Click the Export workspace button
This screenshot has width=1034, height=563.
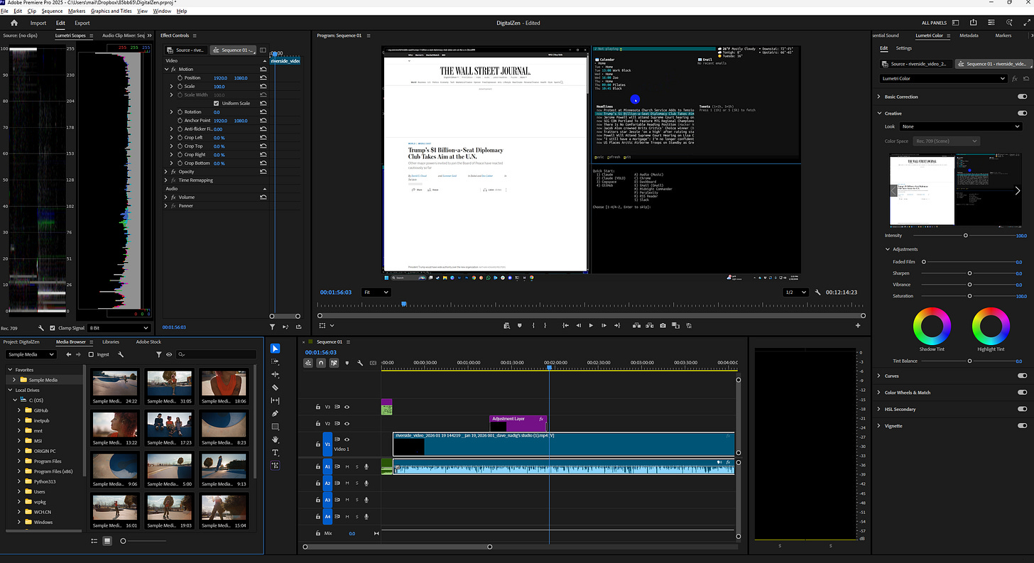coord(82,23)
